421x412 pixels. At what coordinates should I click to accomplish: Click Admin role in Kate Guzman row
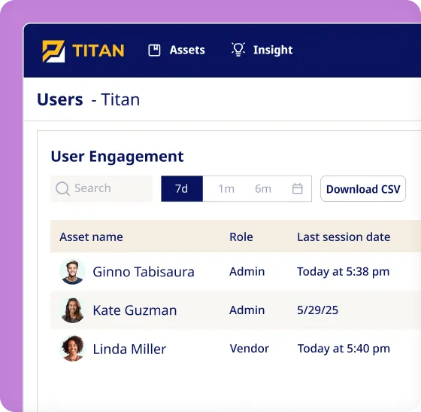(x=247, y=310)
